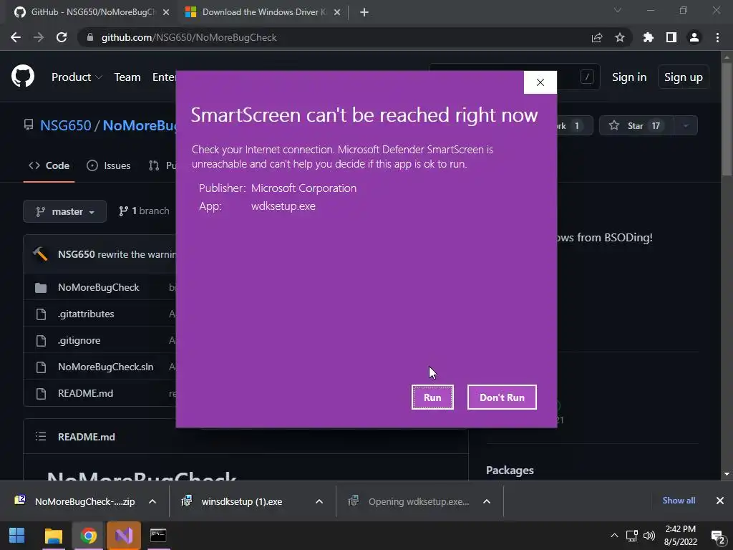Click the GitHub octocat logo
The image size is (733, 550).
pyautogui.click(x=23, y=76)
